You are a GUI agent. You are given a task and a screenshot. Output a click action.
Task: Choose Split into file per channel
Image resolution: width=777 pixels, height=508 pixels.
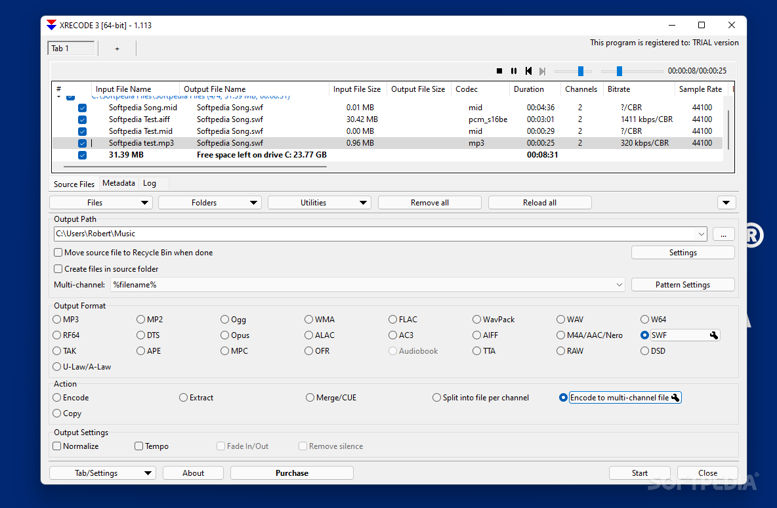pyautogui.click(x=436, y=398)
